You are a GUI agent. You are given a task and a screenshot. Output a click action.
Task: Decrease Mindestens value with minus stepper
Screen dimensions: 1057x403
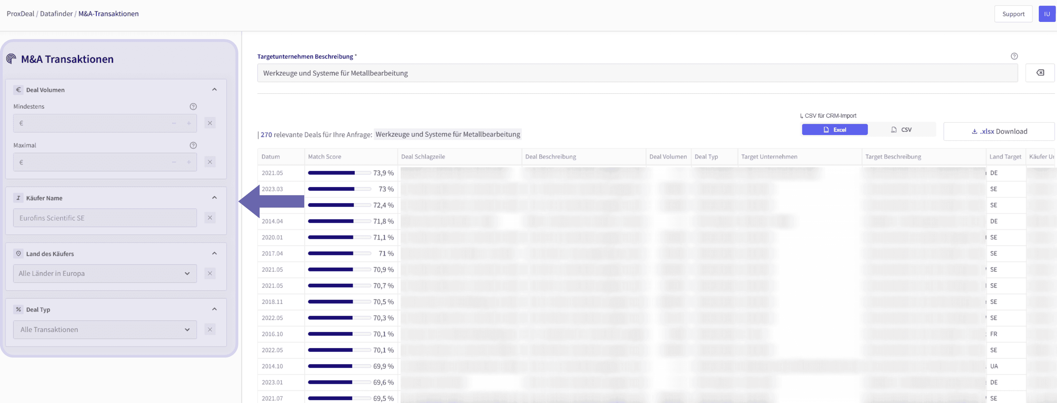(x=174, y=123)
